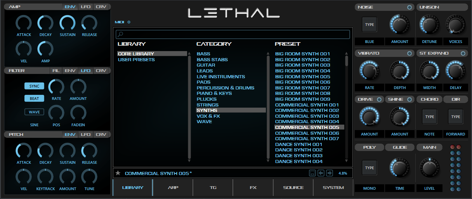Click the Unison Detune knob
This screenshot has height=199, width=472.
pos(429,24)
